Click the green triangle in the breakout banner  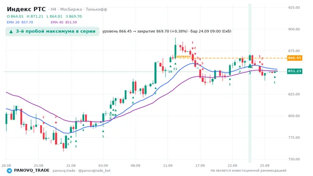click(11, 31)
